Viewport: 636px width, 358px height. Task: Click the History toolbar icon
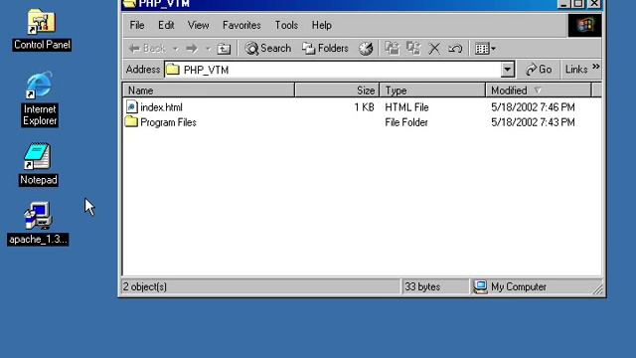366,49
